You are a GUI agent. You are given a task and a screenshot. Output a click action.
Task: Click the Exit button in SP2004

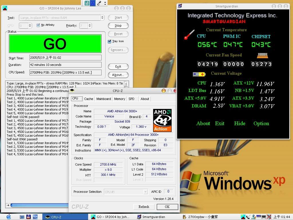(118, 66)
